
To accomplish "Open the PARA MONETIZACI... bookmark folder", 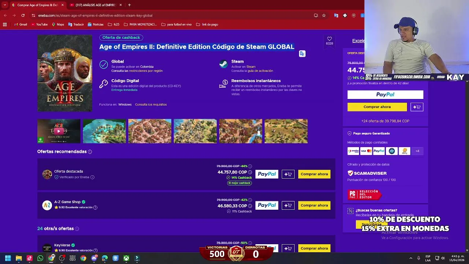I will [140, 25].
